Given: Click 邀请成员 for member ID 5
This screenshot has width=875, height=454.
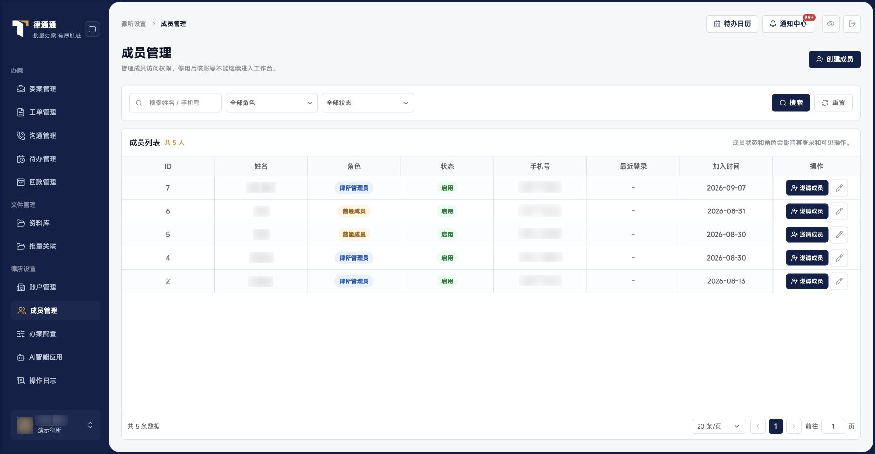Looking at the screenshot, I should click(x=807, y=234).
